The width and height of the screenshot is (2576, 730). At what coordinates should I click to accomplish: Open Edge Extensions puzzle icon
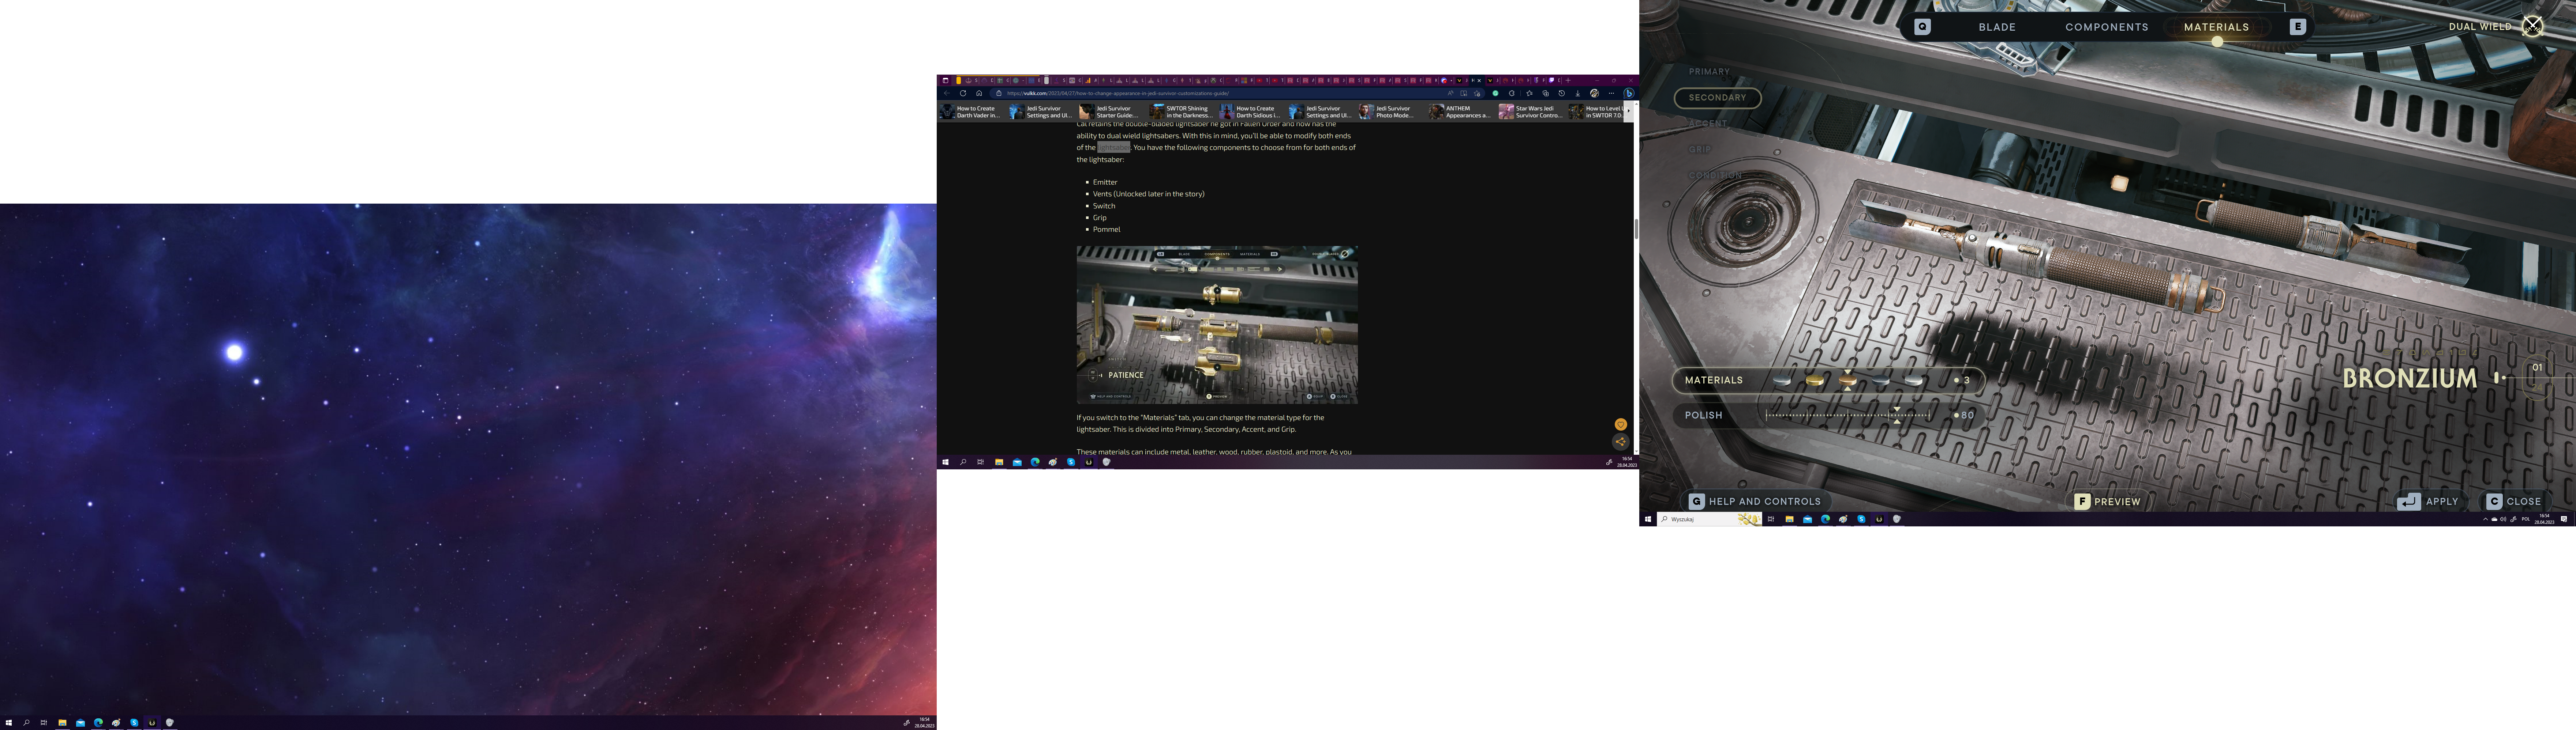1512,93
